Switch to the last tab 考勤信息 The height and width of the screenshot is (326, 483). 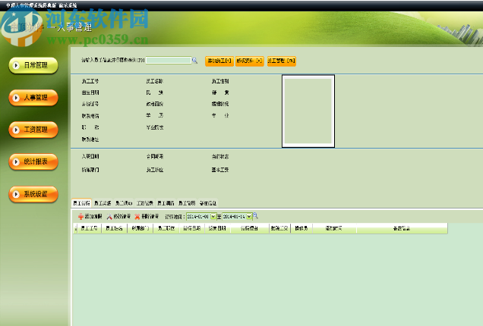click(208, 203)
